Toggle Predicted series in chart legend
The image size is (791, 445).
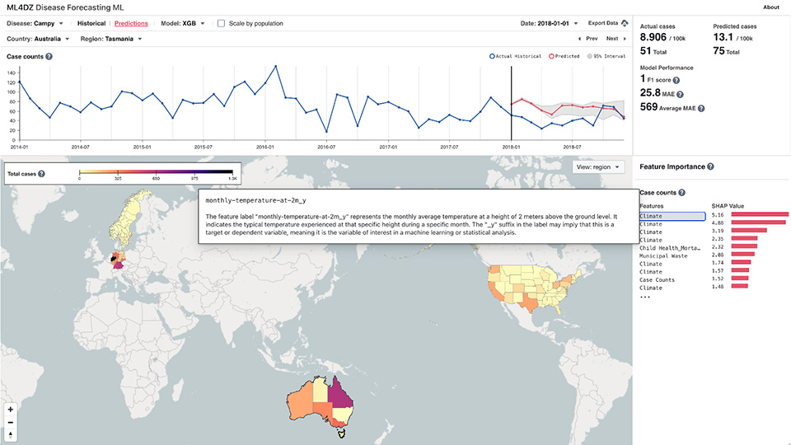(x=564, y=57)
